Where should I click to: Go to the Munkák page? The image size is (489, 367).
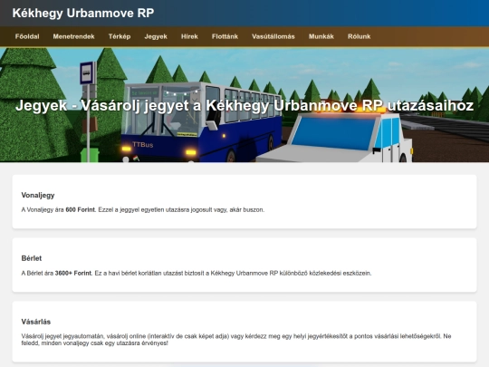[x=321, y=36]
